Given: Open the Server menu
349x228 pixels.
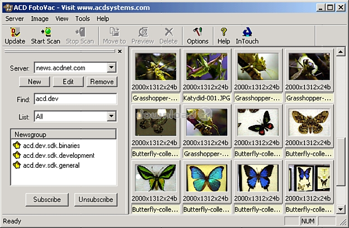Looking at the screenshot, I should pyautogui.click(x=15, y=18).
